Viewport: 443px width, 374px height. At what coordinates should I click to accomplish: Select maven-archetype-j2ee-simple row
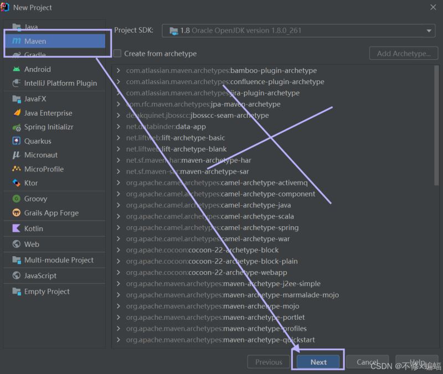click(x=274, y=283)
